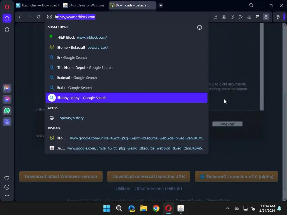Image resolution: width=287 pixels, height=215 pixels.
Task: Open the downloads panel icon
Action: 249,17
